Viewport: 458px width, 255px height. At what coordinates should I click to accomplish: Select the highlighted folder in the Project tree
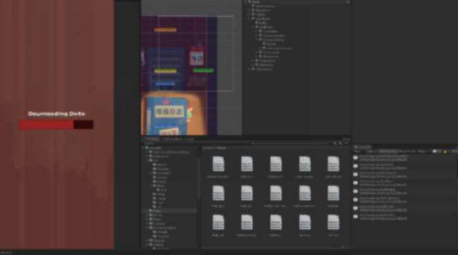point(170,211)
